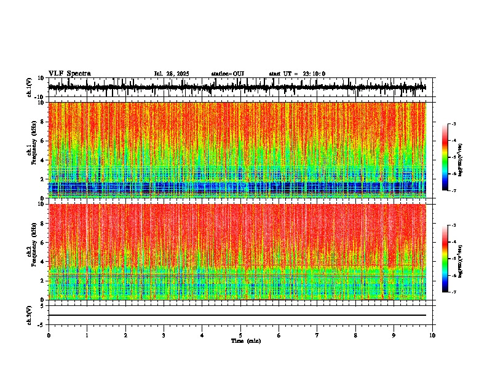This screenshot has height=376, width=487.
Task: Click the ch.1(V) waveform axis label
Action: [x=30, y=87]
